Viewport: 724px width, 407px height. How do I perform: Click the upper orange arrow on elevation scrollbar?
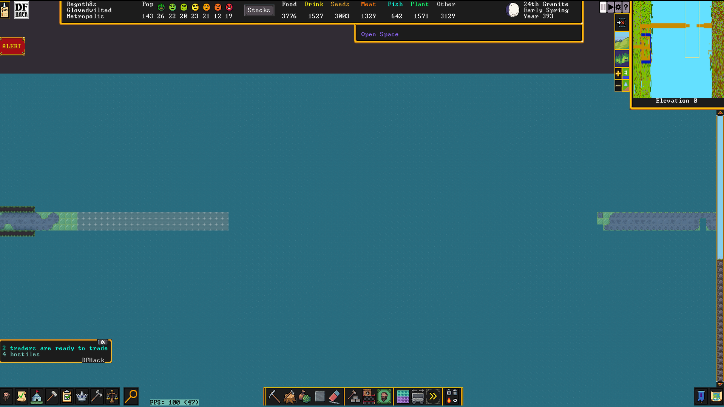[720, 113]
